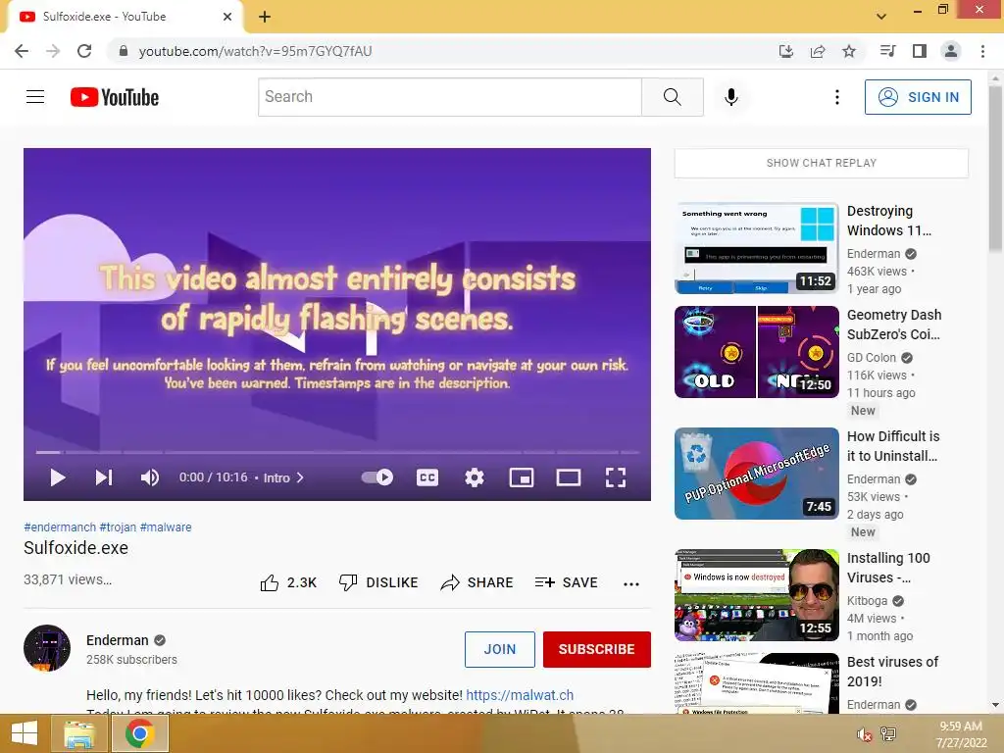Click the Chrome taskbar icon
Screen dimensions: 1004x753
(x=140, y=733)
